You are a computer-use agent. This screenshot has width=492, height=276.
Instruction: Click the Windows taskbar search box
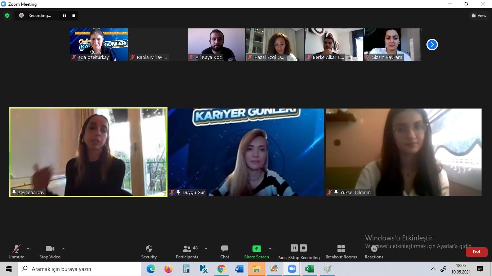pos(79,269)
